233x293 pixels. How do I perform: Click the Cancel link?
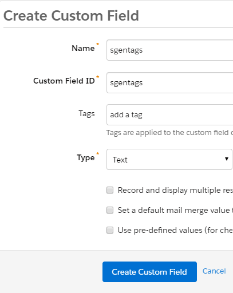(x=214, y=271)
